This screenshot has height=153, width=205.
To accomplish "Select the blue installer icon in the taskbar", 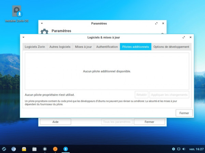I will pyautogui.click(x=66, y=149).
